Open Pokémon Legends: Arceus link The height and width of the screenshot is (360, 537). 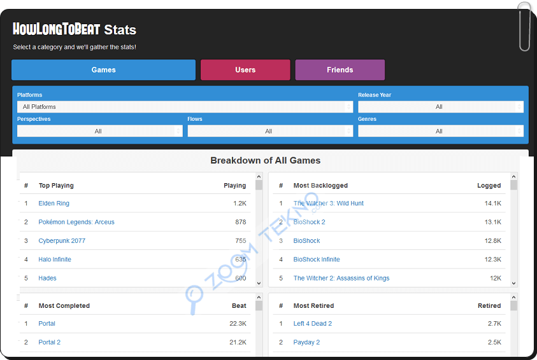pos(76,222)
